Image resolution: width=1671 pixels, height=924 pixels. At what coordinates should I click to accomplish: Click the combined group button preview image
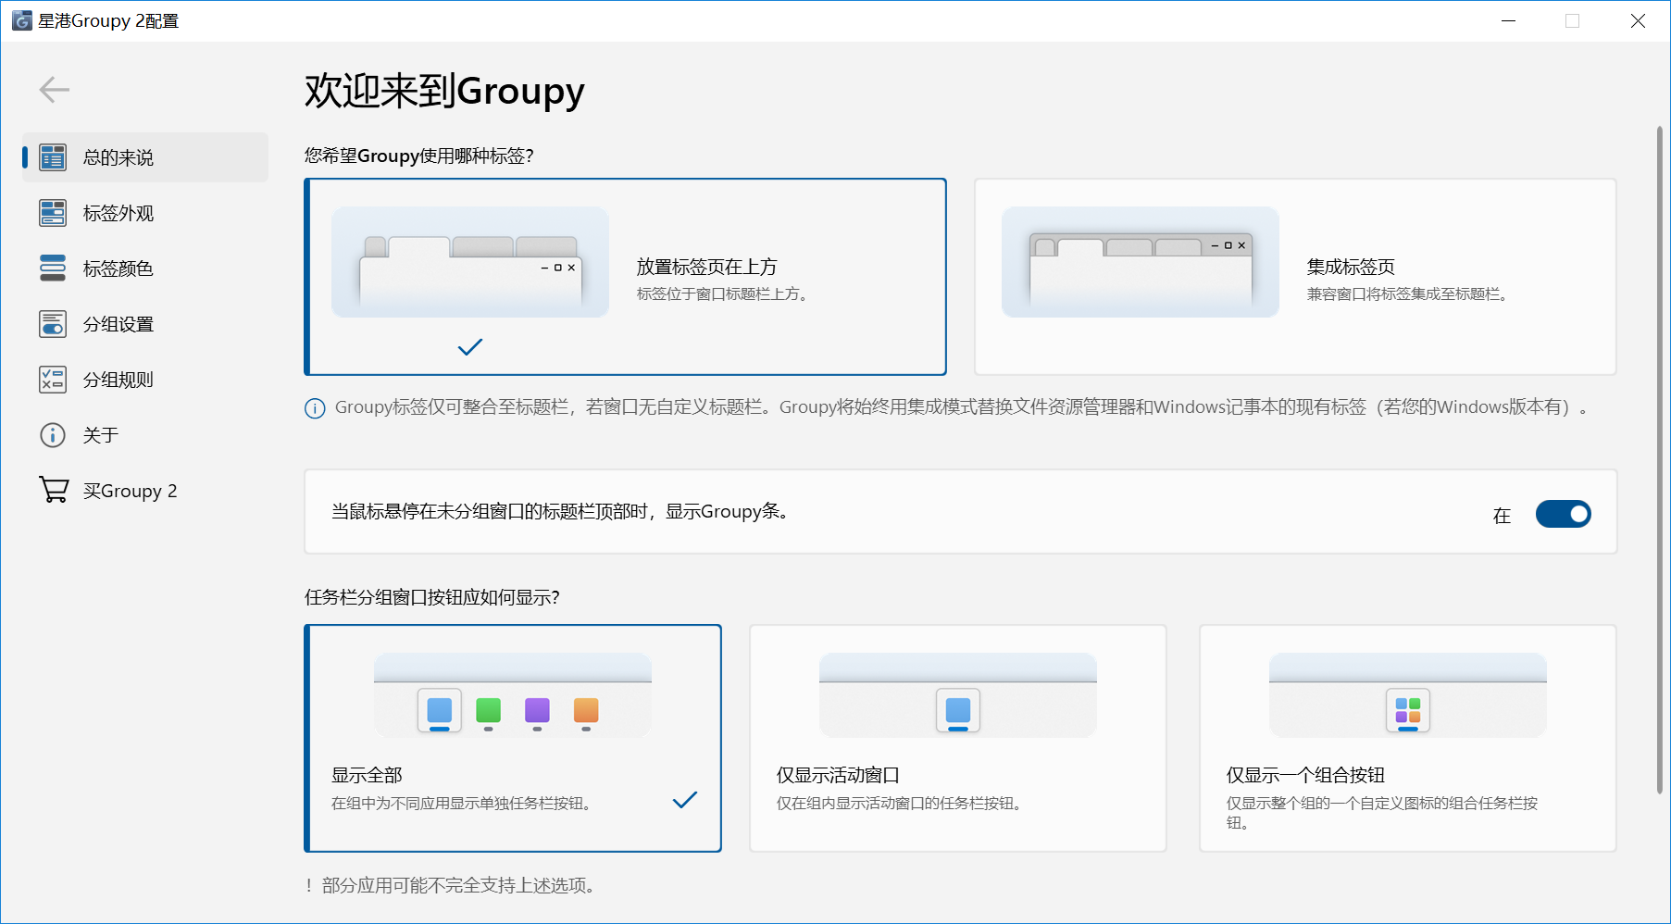point(1408,695)
